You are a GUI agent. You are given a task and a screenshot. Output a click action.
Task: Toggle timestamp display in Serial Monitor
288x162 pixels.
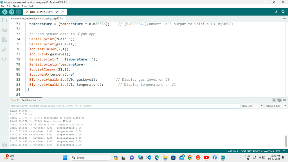click(x=279, y=100)
